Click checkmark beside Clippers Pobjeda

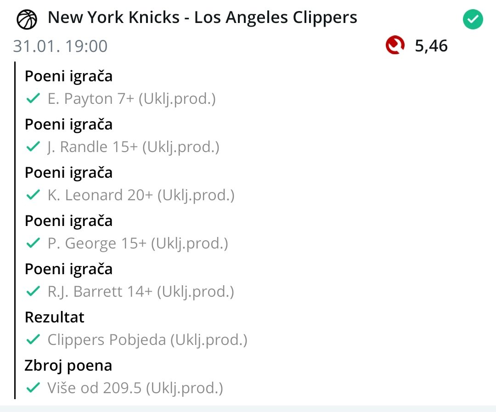coord(33,340)
